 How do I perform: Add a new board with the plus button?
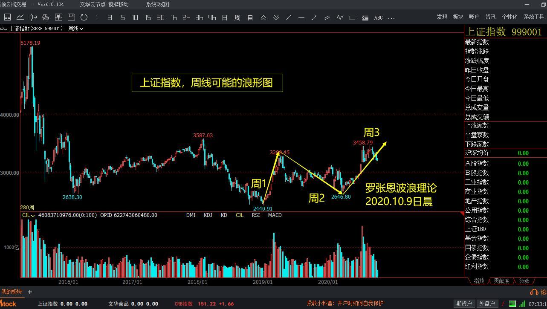pyautogui.click(x=30, y=292)
